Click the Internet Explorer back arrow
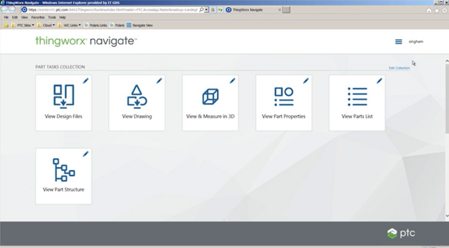The width and height of the screenshot is (449, 248). point(4,9)
